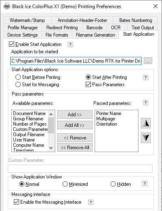
Task: Select Output Filename in available parameters
Action: [x=29, y=135]
